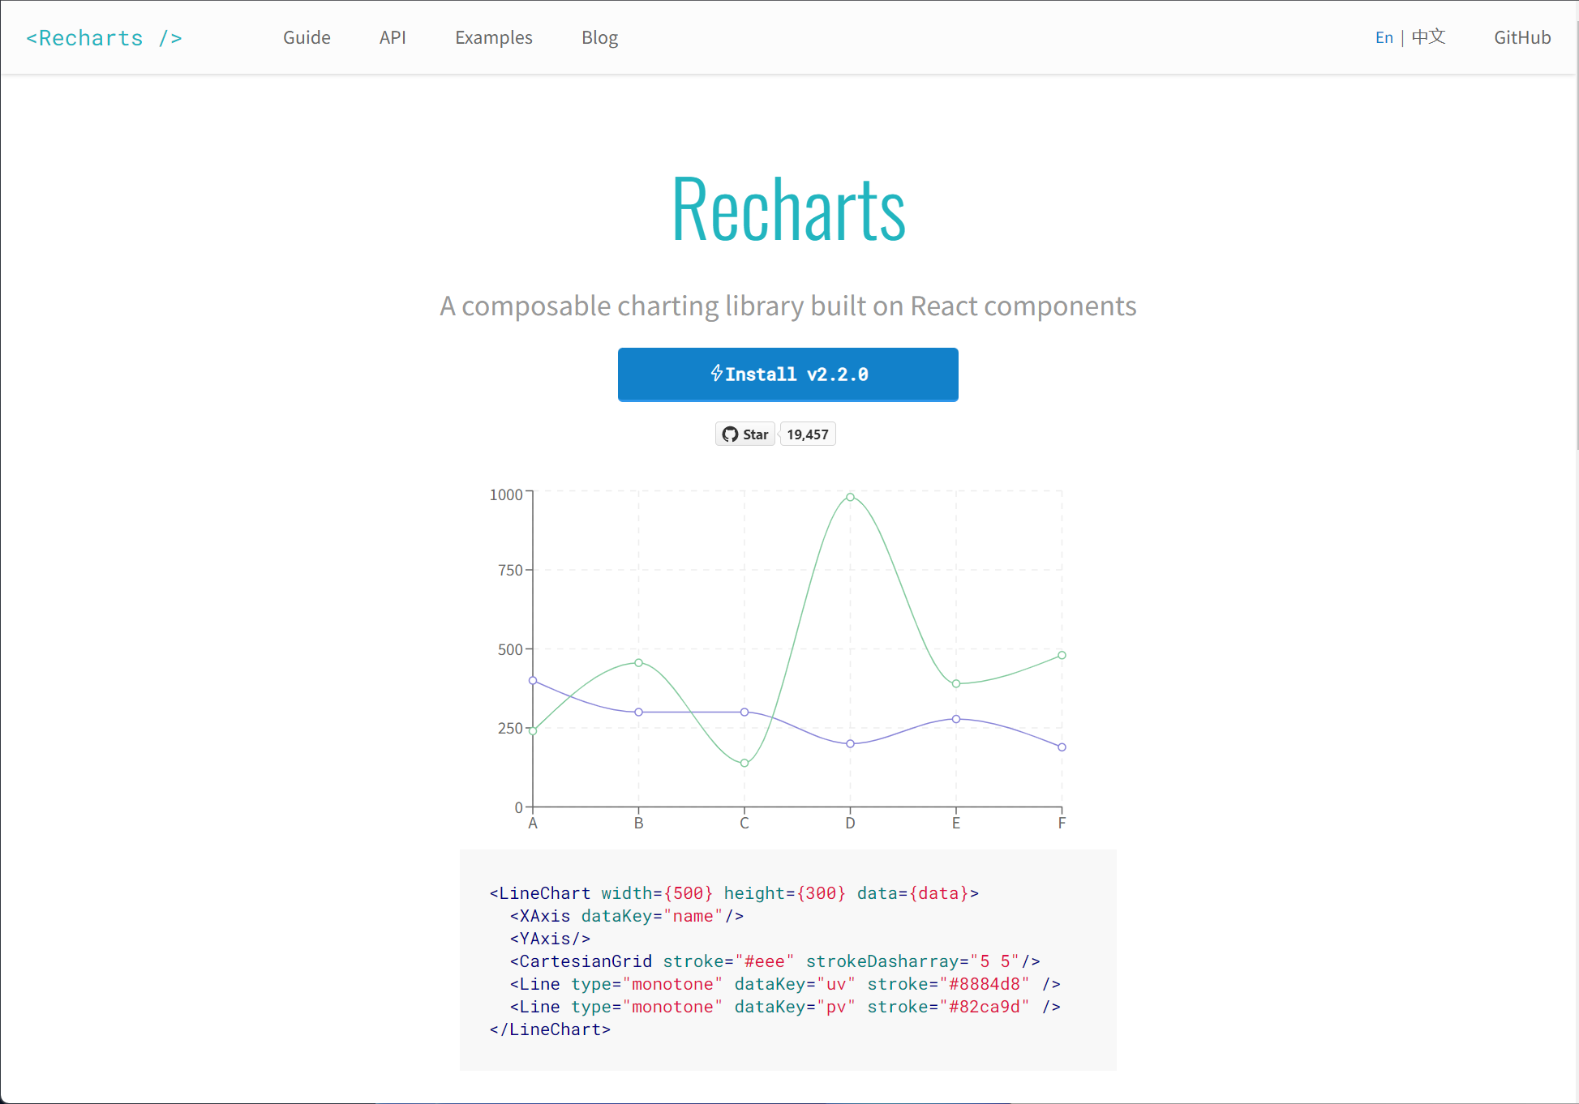Open the Guide page from the navigation
The image size is (1579, 1104).
point(307,37)
